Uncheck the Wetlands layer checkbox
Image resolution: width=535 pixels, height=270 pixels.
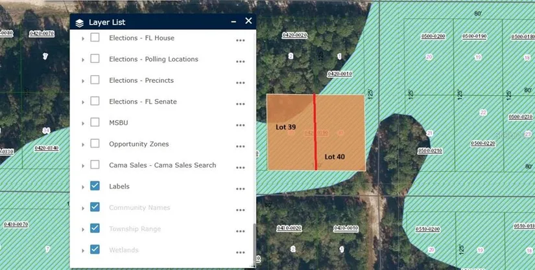point(95,249)
